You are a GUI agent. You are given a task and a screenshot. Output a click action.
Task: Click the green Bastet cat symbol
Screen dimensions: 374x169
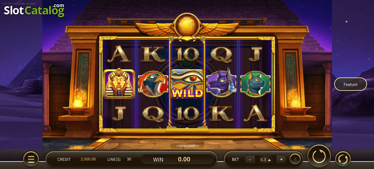(x=256, y=84)
